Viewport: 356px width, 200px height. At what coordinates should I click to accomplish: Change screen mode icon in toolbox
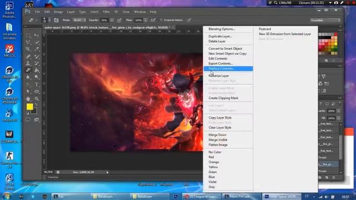tap(37, 119)
